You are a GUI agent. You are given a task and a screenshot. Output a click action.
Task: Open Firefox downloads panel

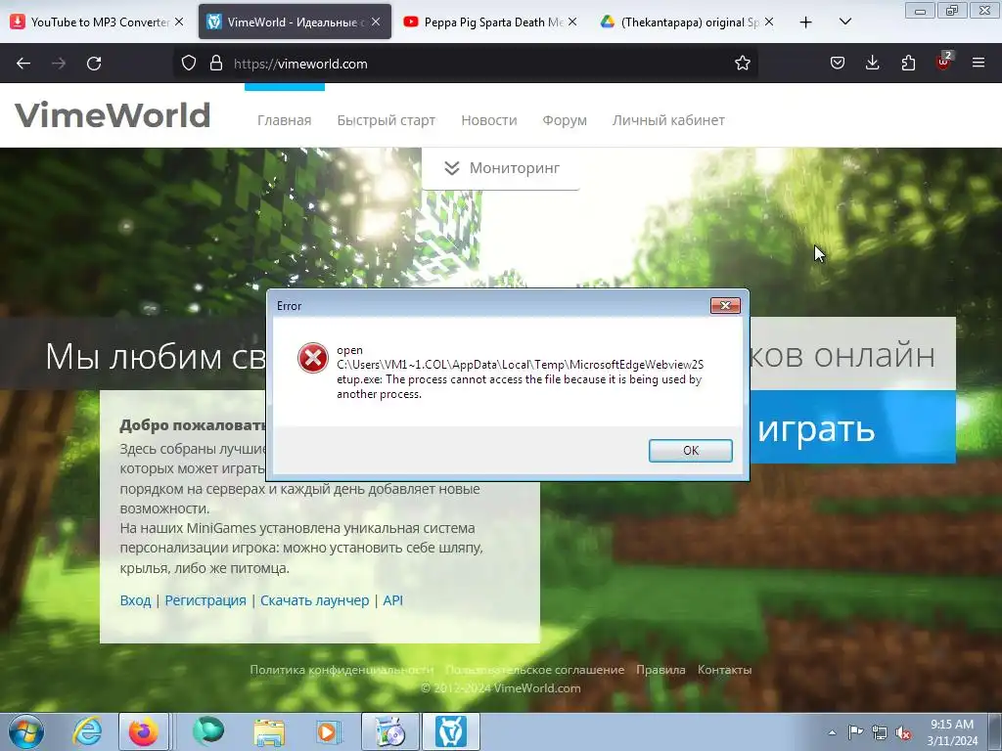pos(872,63)
